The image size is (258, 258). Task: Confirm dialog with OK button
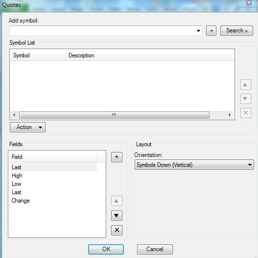click(106, 249)
